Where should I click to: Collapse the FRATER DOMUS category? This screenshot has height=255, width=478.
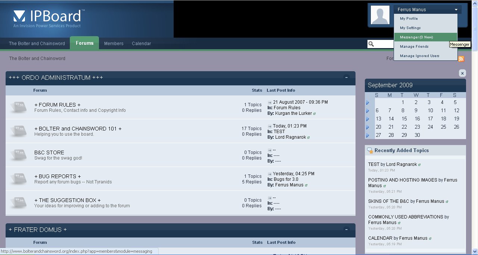coord(346,230)
